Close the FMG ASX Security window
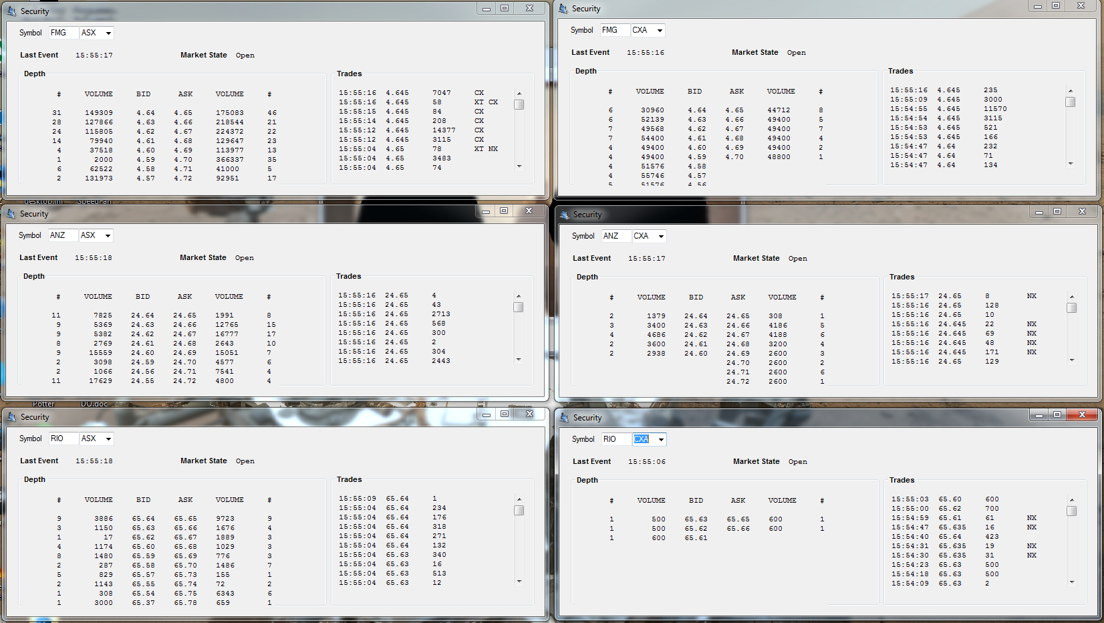1104x623 pixels. [529, 8]
